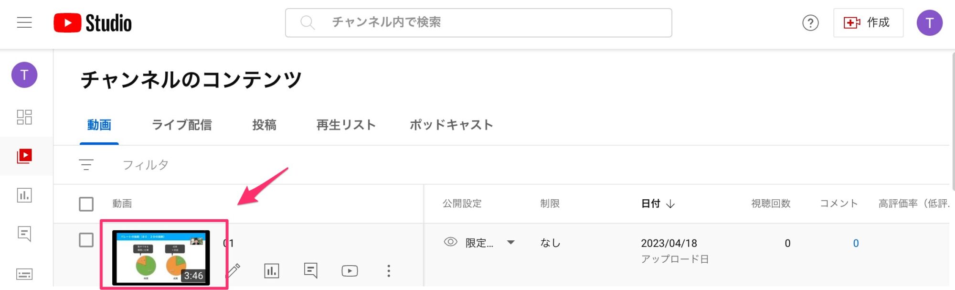The width and height of the screenshot is (955, 290).
Task: Click the 作成 create button
Action: (x=868, y=22)
